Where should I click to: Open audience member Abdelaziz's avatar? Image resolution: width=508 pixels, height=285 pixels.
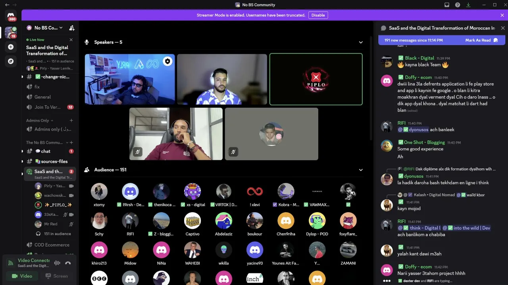[x=224, y=221]
